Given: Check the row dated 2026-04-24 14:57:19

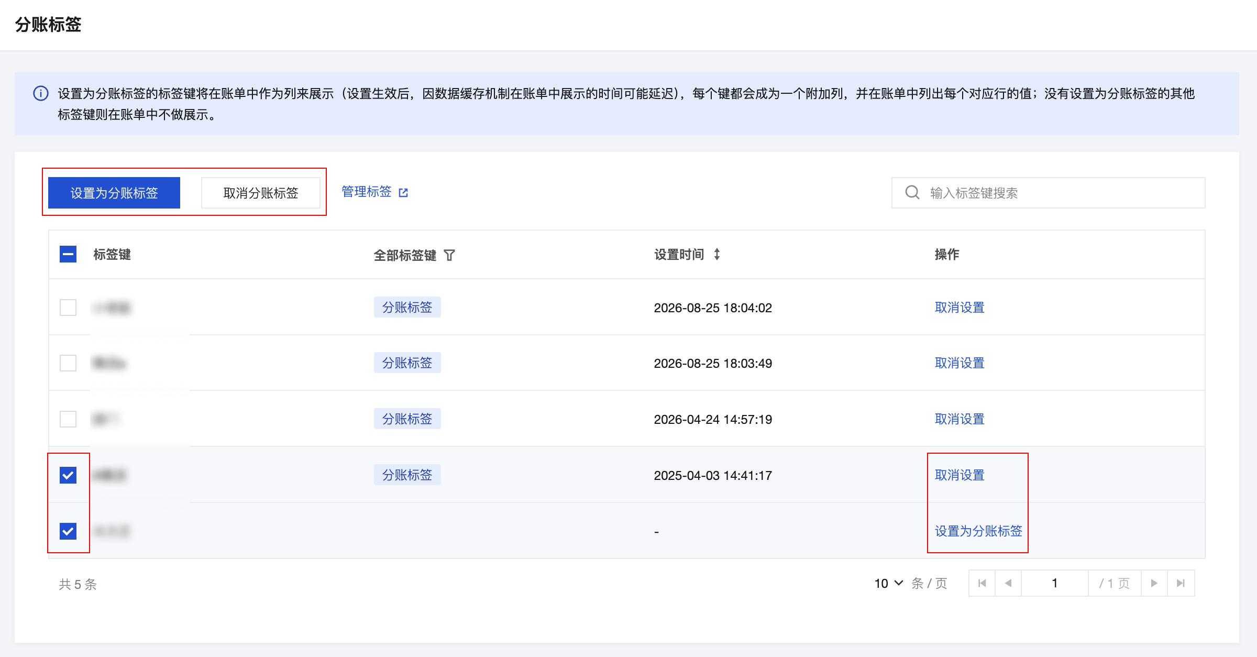Looking at the screenshot, I should pyautogui.click(x=68, y=419).
